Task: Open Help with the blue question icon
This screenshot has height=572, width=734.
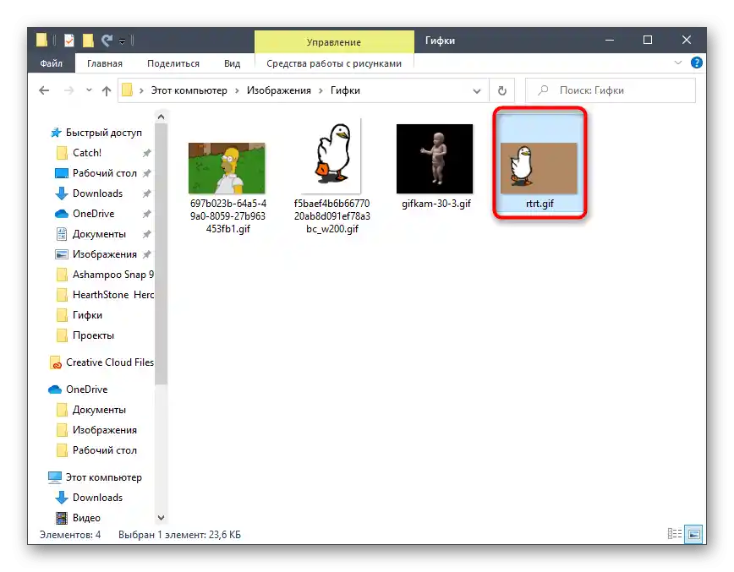Action: 696,63
